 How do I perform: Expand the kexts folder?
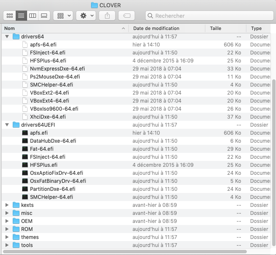click(7, 205)
